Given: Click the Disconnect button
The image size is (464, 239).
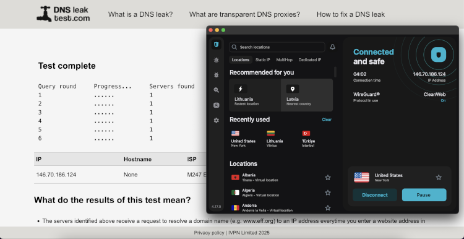Looking at the screenshot, I should point(375,195).
